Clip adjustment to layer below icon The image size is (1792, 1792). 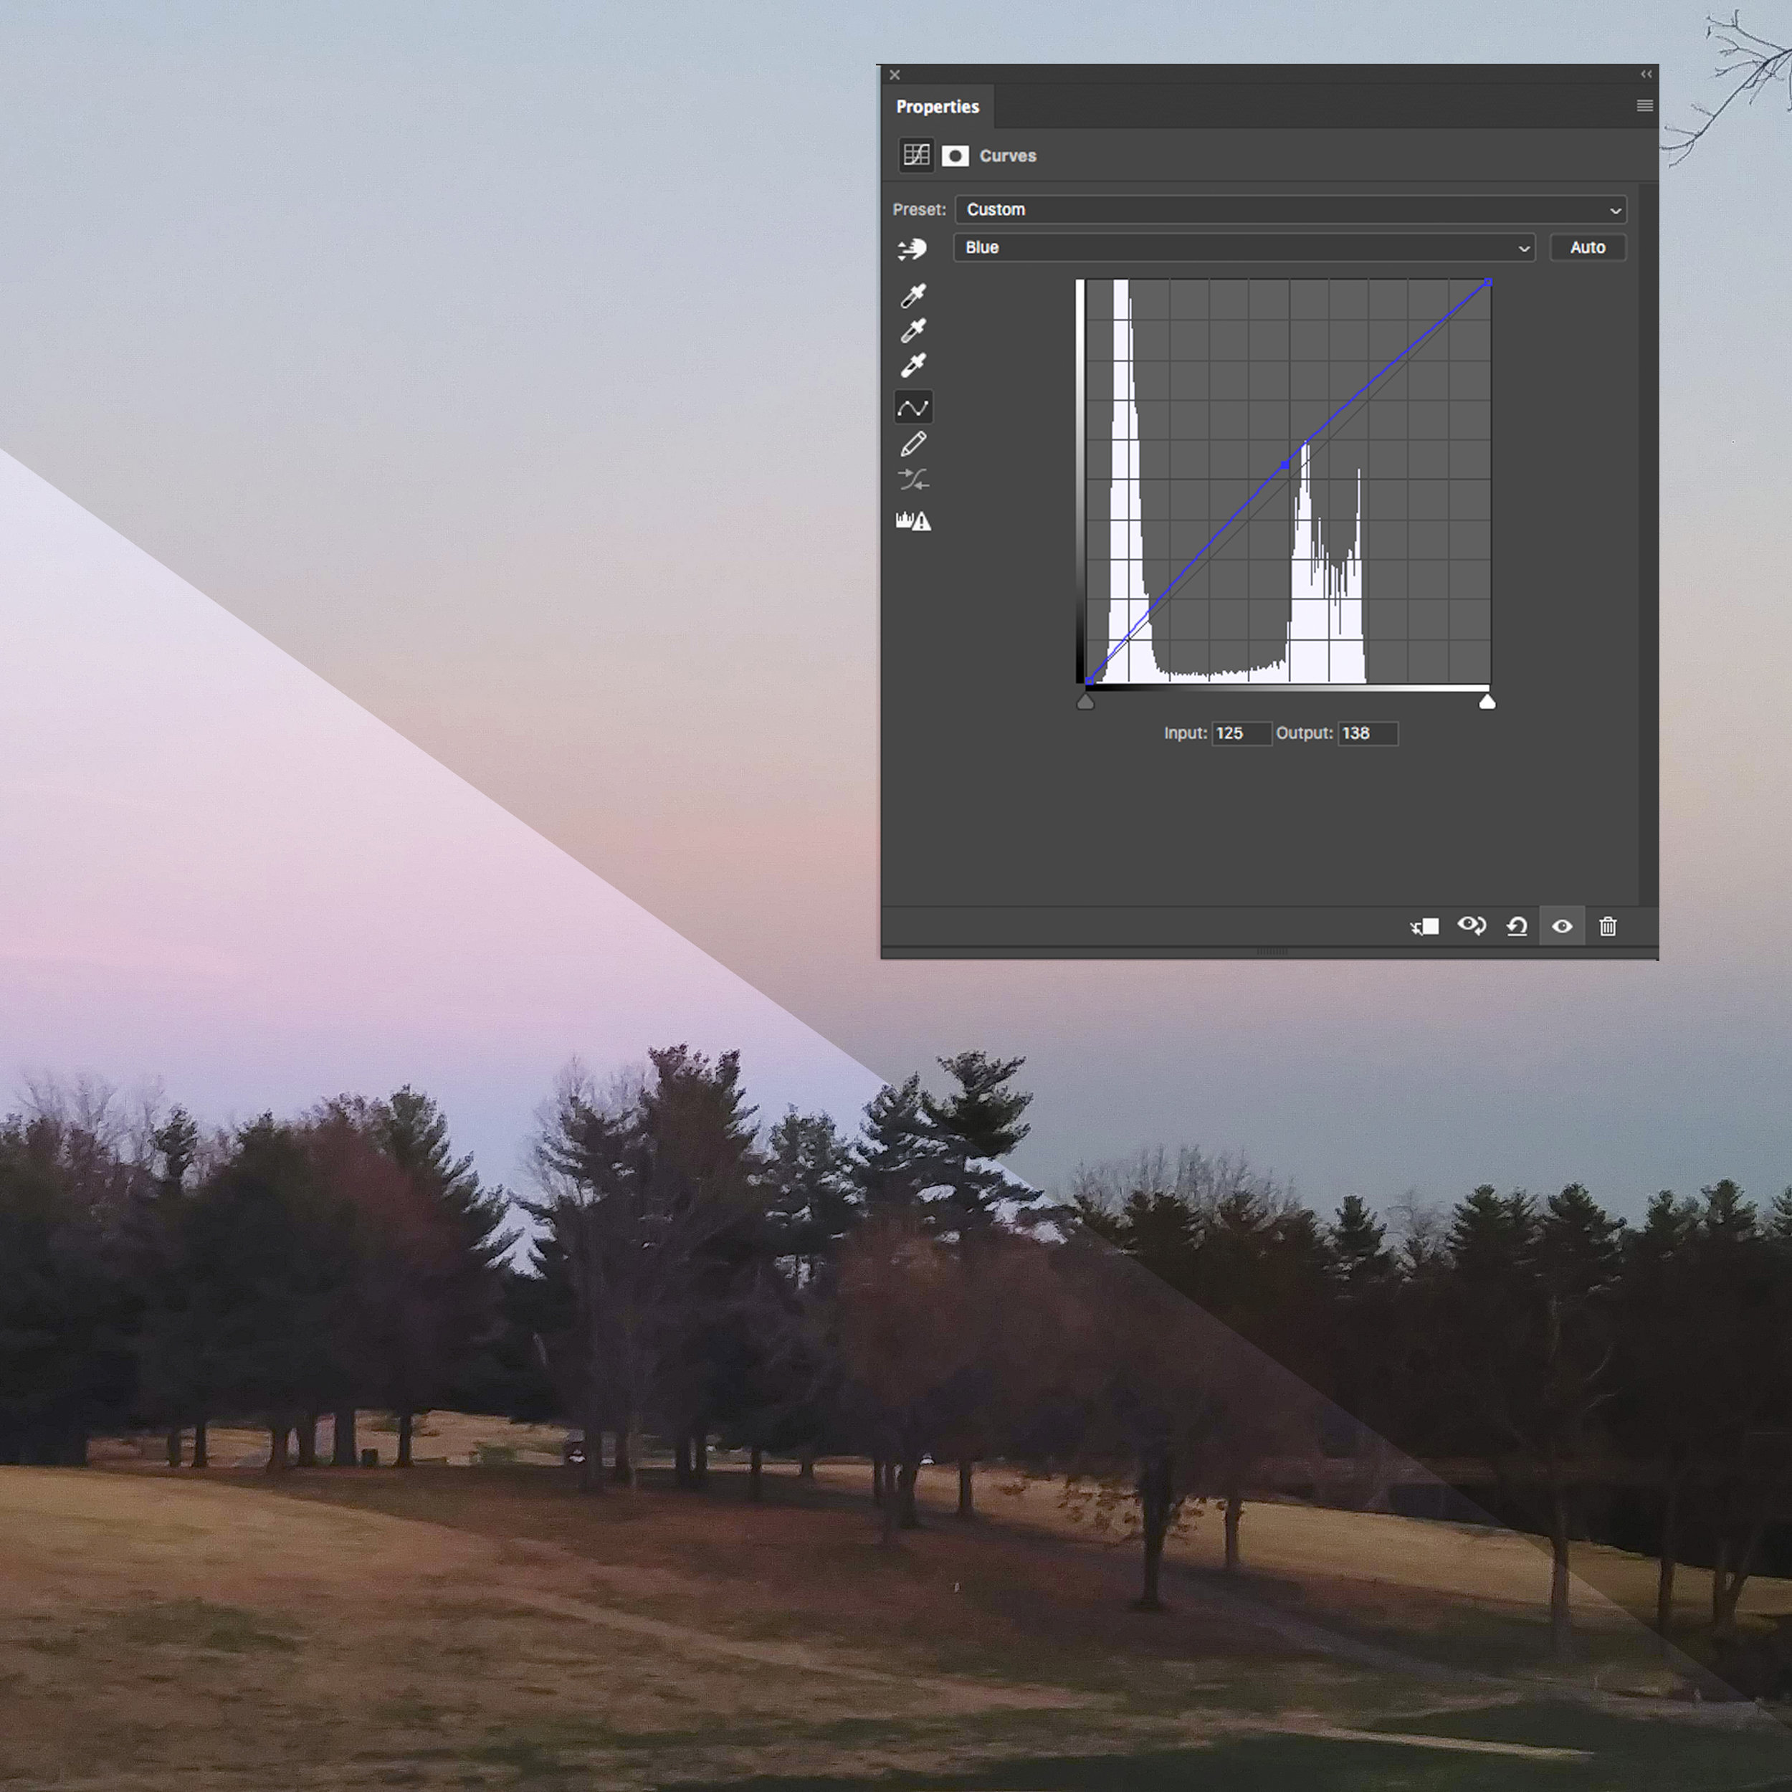(x=1425, y=925)
